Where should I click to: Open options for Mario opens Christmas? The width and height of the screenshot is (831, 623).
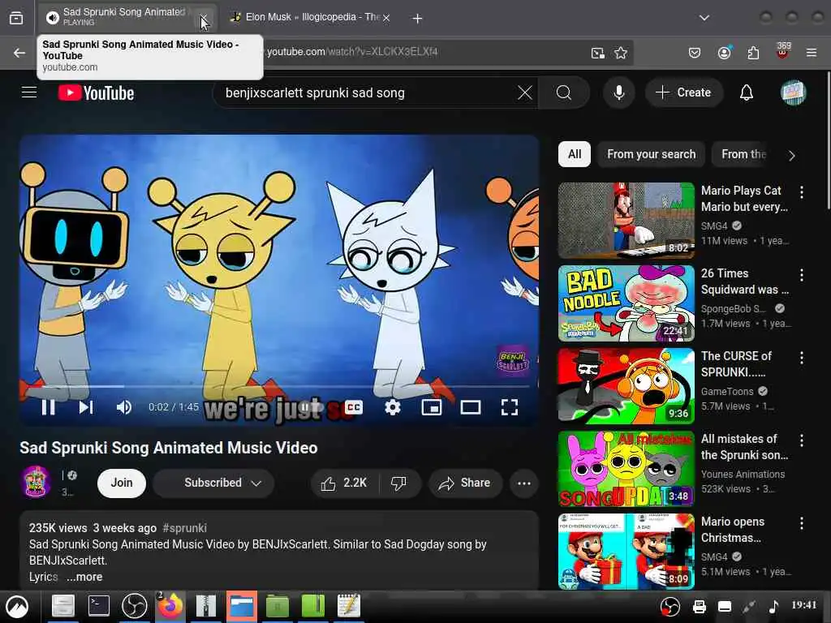(801, 523)
